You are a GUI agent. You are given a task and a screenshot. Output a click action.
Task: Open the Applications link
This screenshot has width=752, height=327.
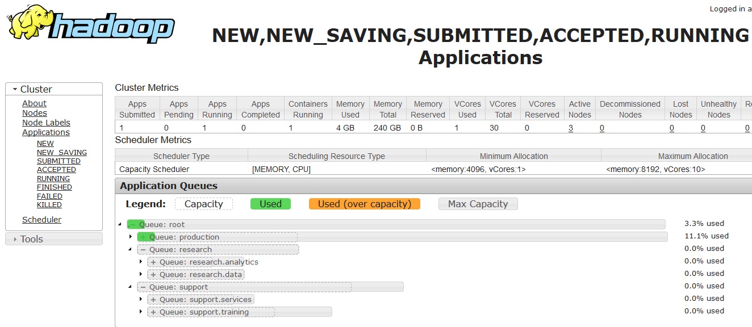[46, 132]
